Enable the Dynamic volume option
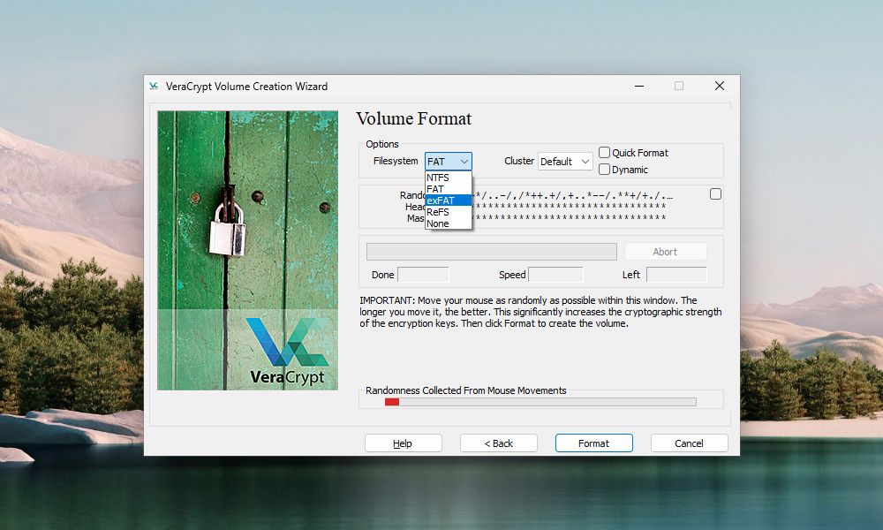The width and height of the screenshot is (883, 530). [604, 169]
